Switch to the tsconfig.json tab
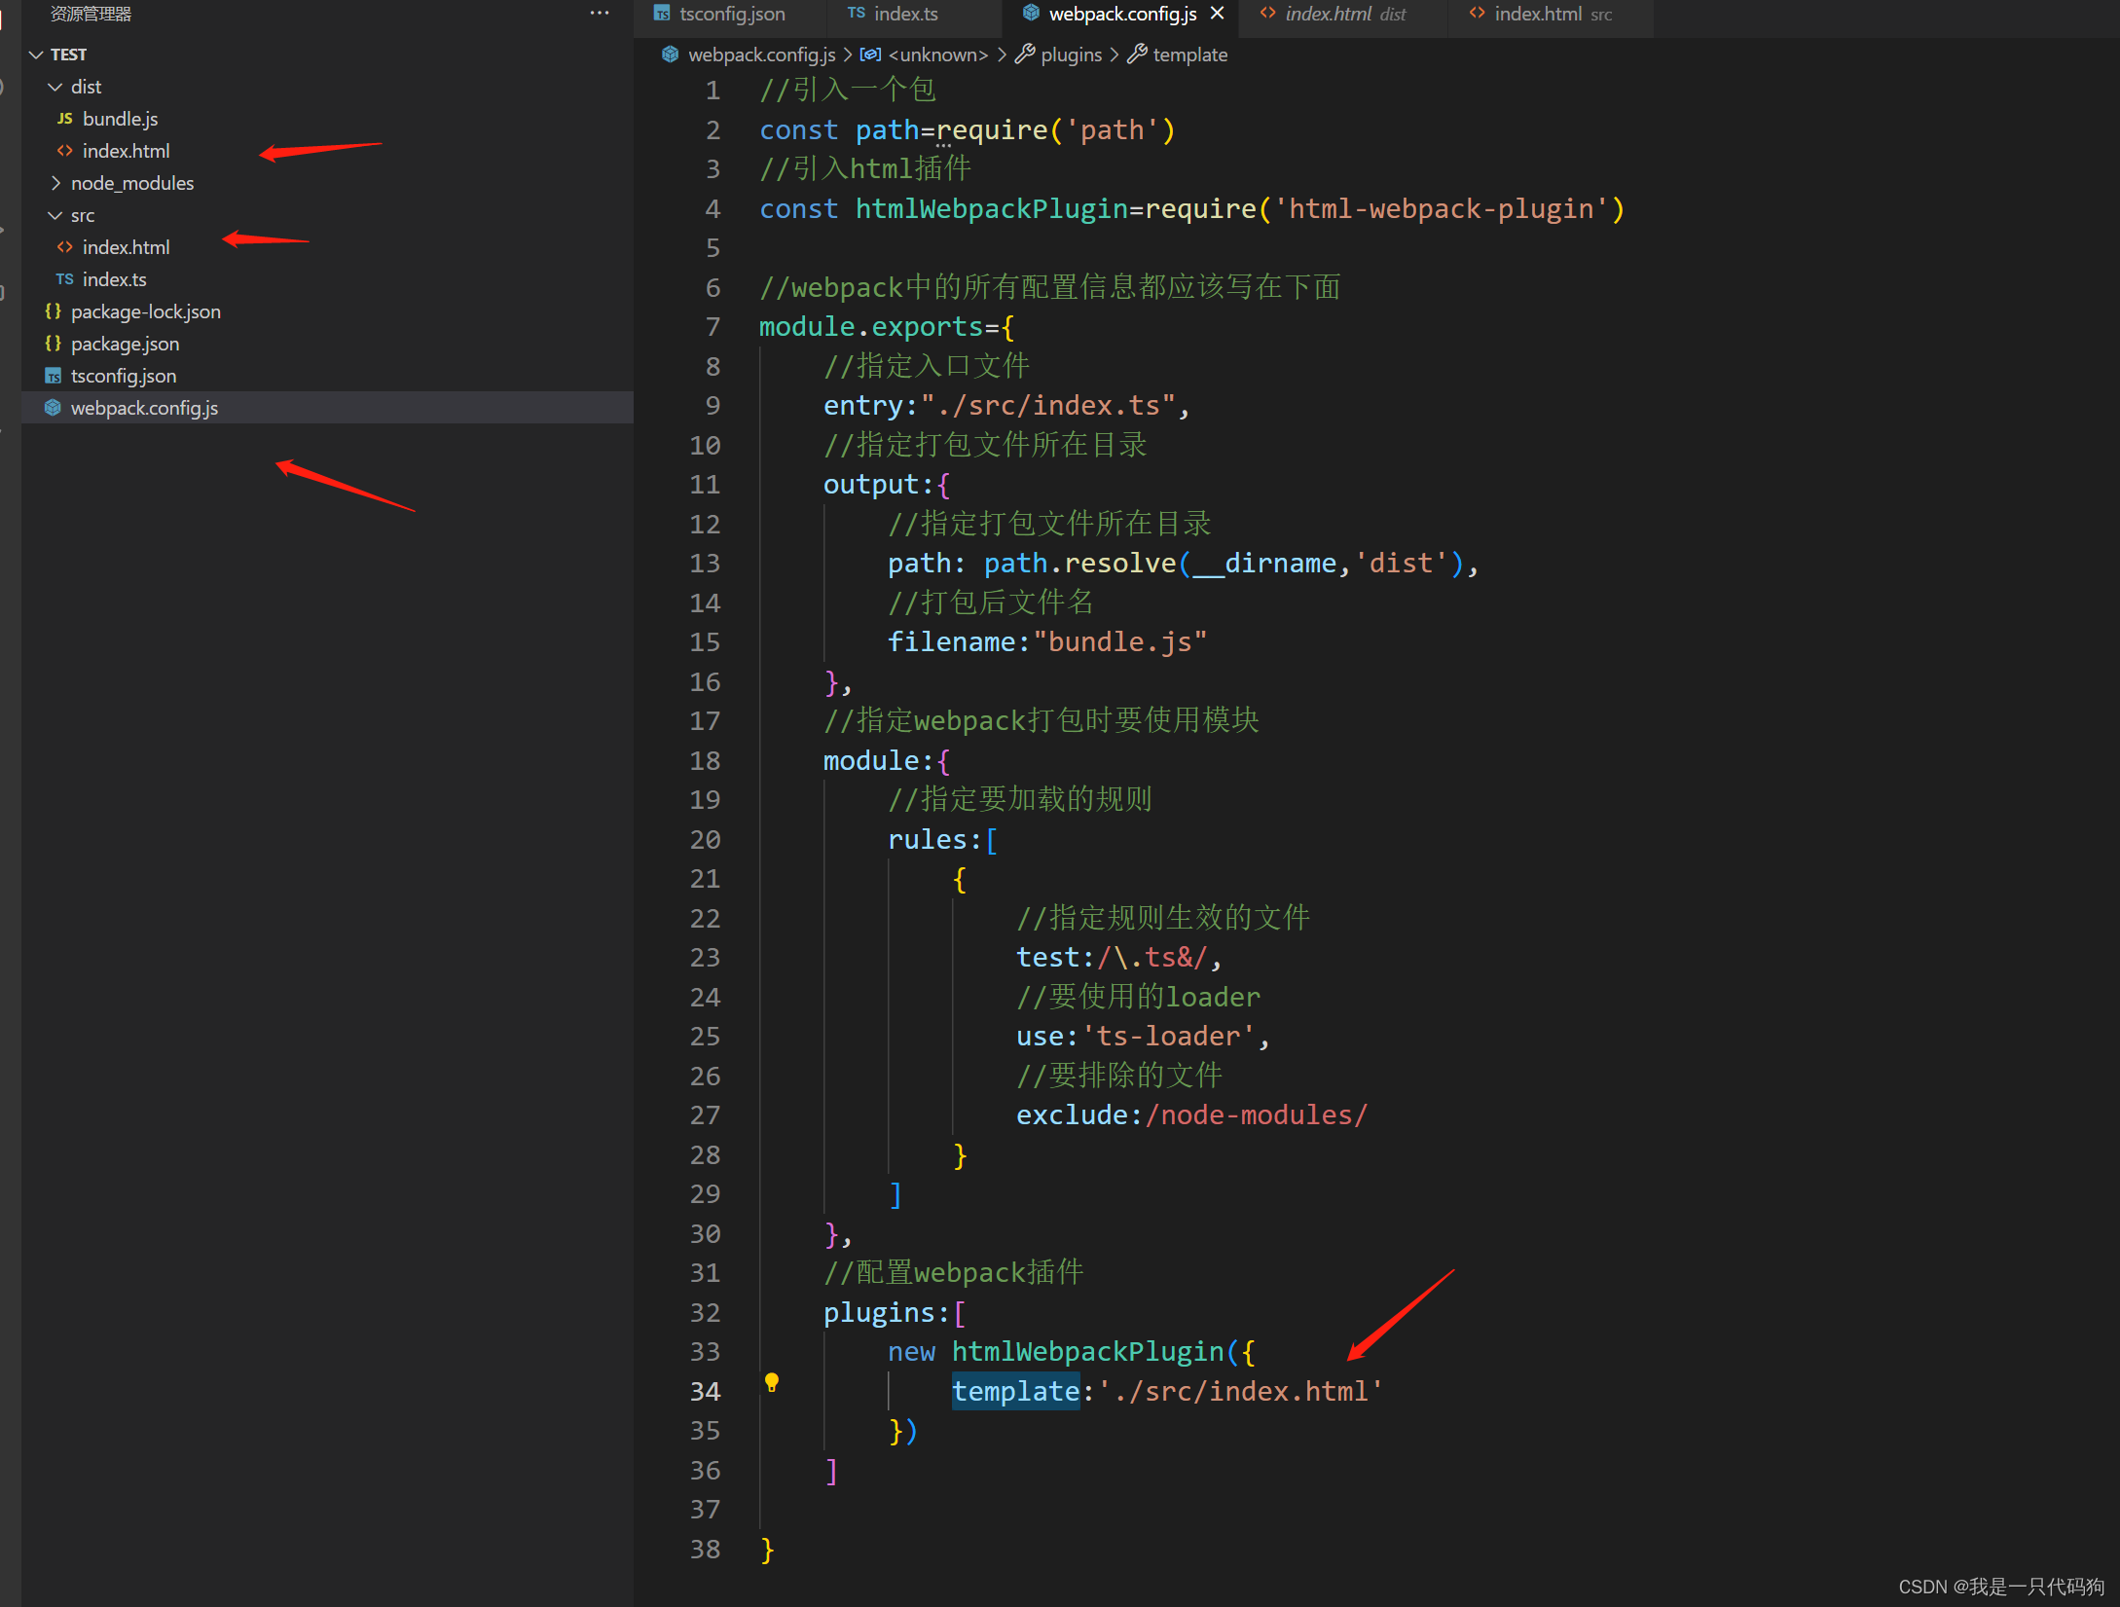The width and height of the screenshot is (2120, 1607). (731, 14)
